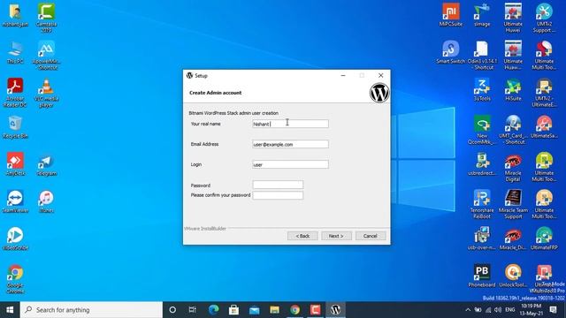The image size is (566, 318).
Task: Select the Odin3 v3.14.1 shortcut icon
Action: (x=482, y=55)
